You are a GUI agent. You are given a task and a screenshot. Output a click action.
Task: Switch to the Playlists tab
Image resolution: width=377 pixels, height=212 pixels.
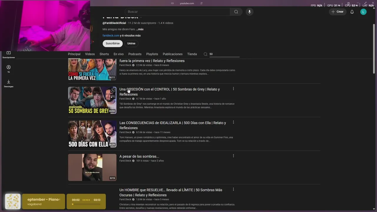point(152,54)
